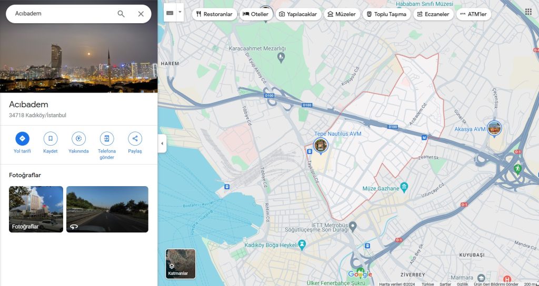Click station icon on Taşköprü Cd

coord(310,151)
